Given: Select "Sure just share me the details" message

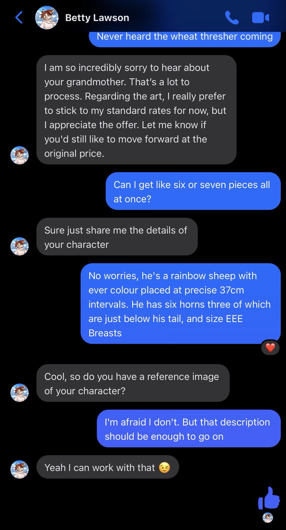Looking at the screenshot, I should tap(117, 237).
